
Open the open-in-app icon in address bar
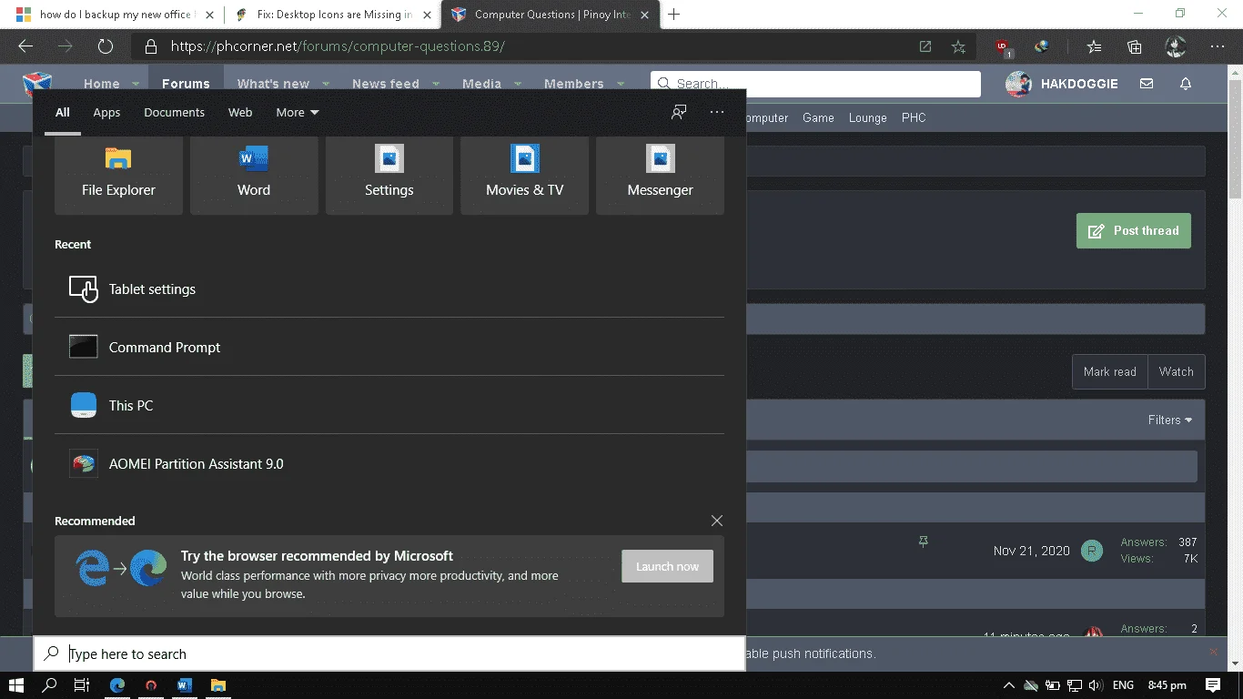click(x=925, y=46)
